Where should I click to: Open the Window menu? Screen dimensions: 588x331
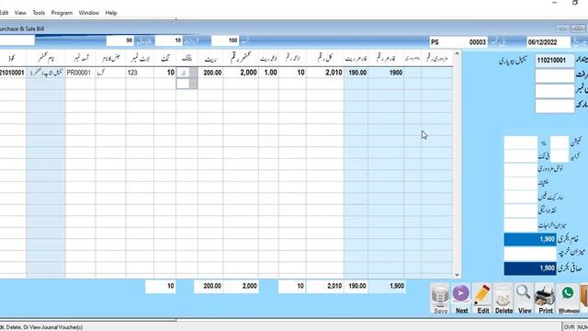point(89,13)
